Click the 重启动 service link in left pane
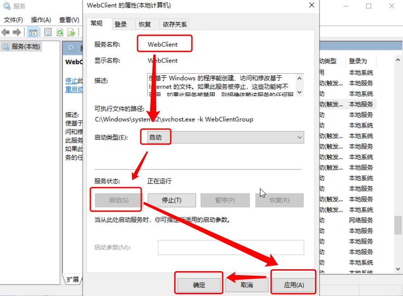The height and width of the screenshot is (296, 403). coord(74,89)
